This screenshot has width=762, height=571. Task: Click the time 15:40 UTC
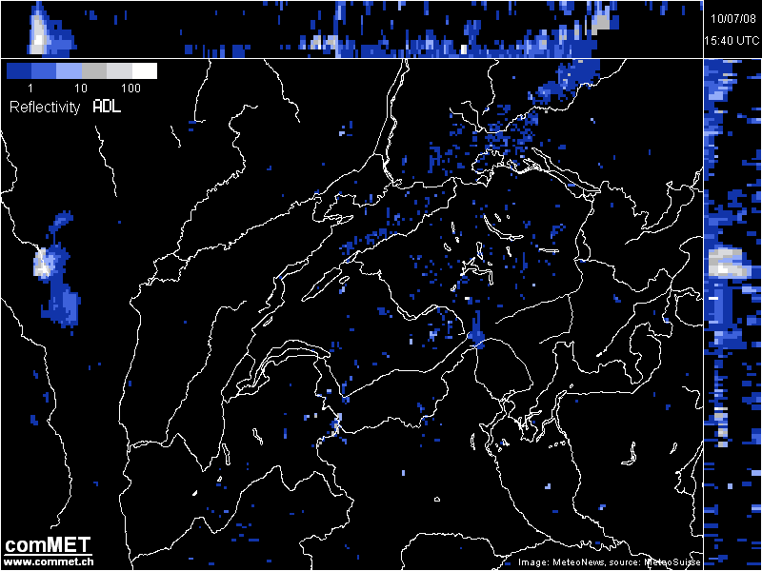pyautogui.click(x=732, y=40)
